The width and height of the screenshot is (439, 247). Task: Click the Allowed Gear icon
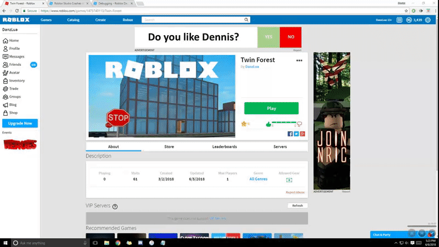(x=289, y=180)
